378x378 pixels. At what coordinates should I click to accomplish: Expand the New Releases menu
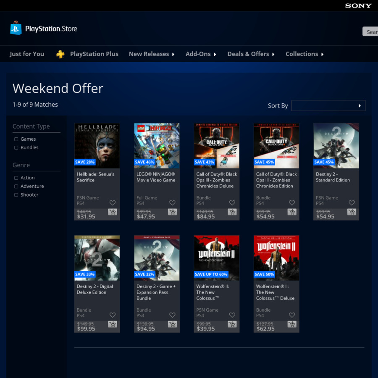tap(152, 54)
